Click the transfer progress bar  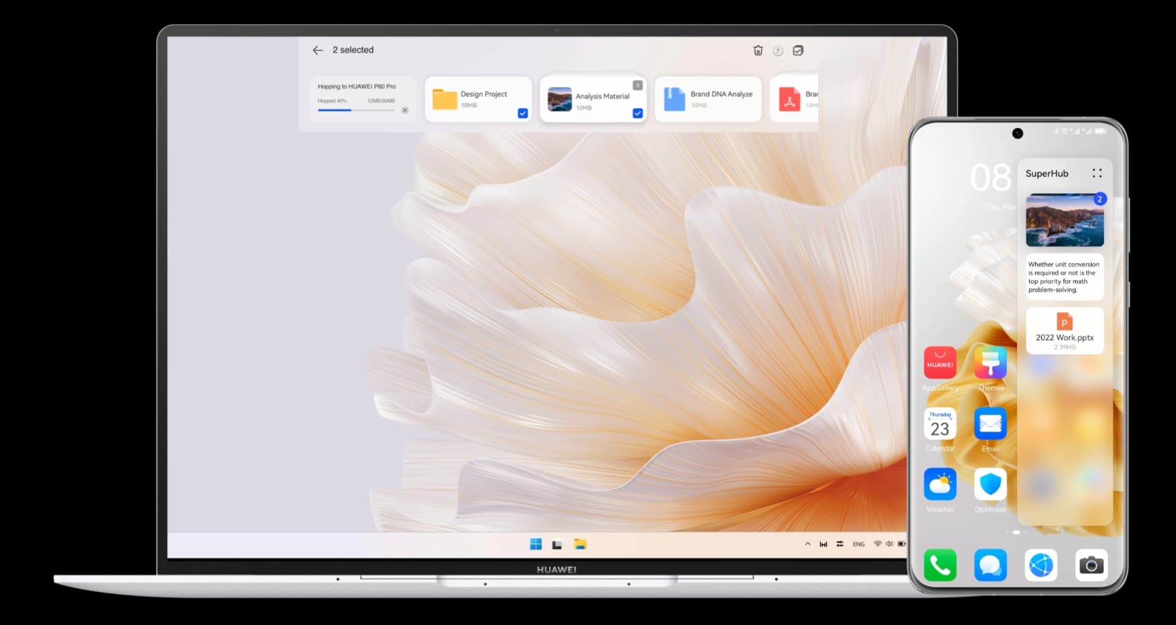(356, 110)
